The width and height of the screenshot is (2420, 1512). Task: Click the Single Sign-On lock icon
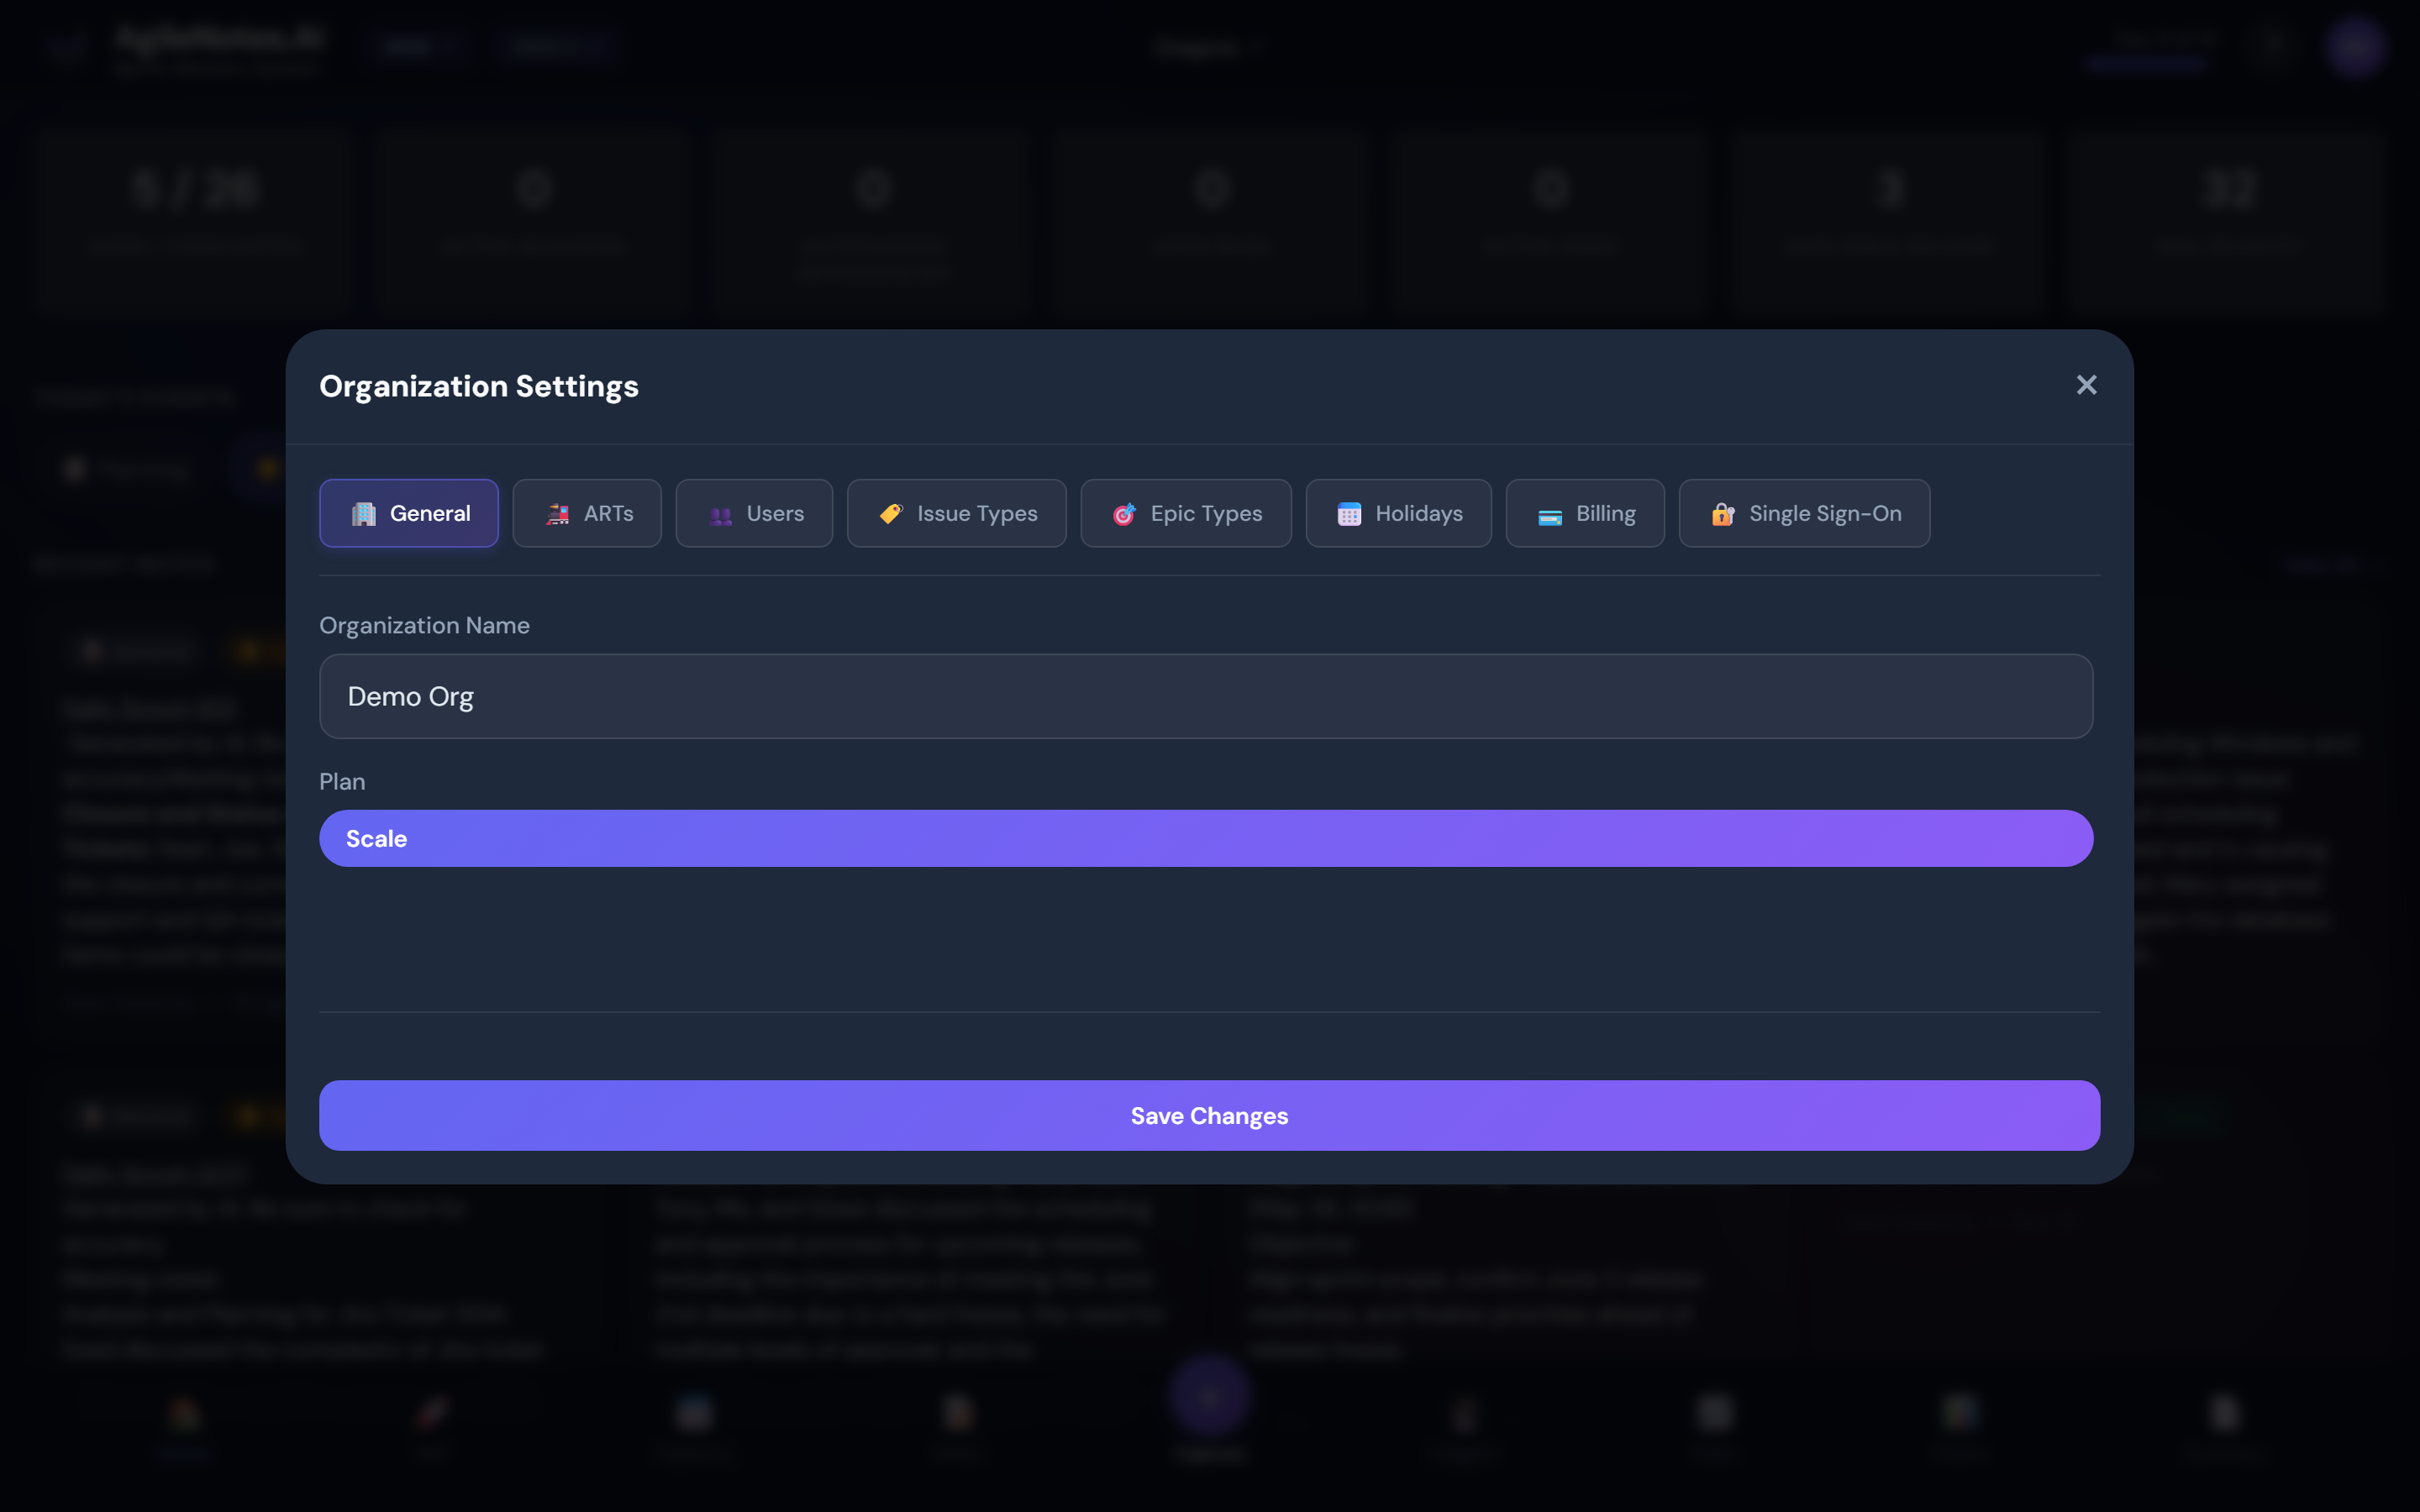click(x=1723, y=514)
